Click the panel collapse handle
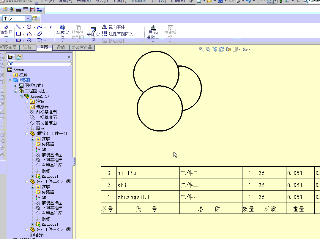Image resolution: width=320 pixels, height=239 pixels. pos(74,161)
